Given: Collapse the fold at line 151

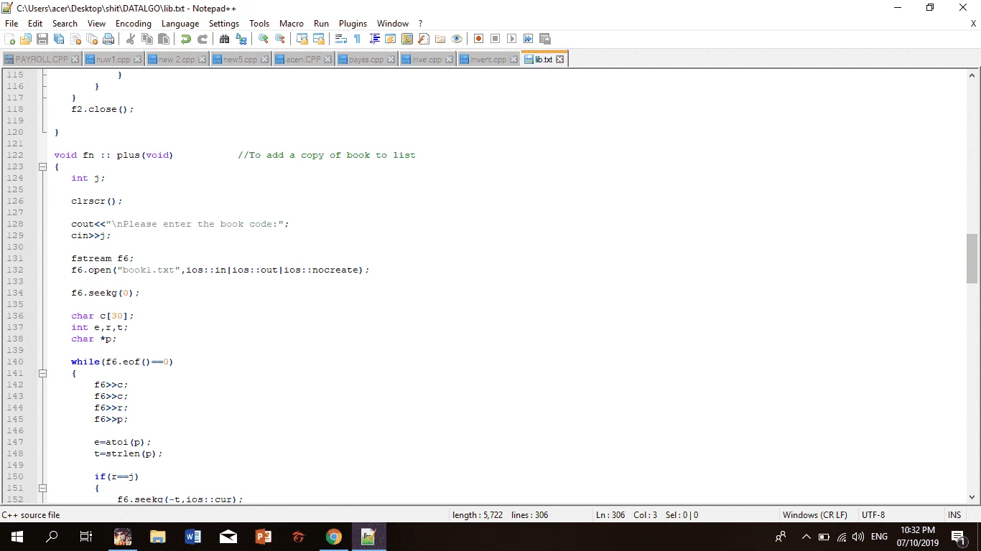Looking at the screenshot, I should 42,488.
